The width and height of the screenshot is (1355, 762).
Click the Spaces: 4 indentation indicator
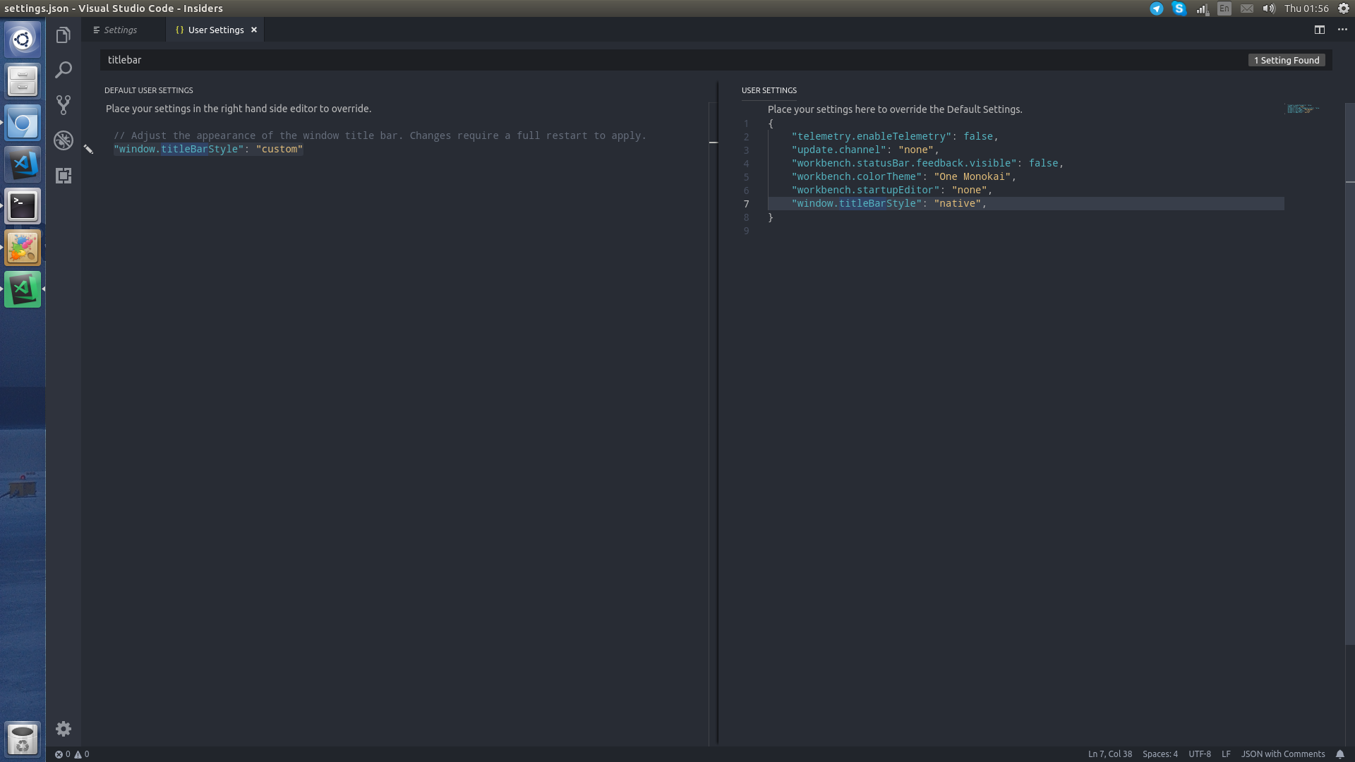tap(1160, 754)
